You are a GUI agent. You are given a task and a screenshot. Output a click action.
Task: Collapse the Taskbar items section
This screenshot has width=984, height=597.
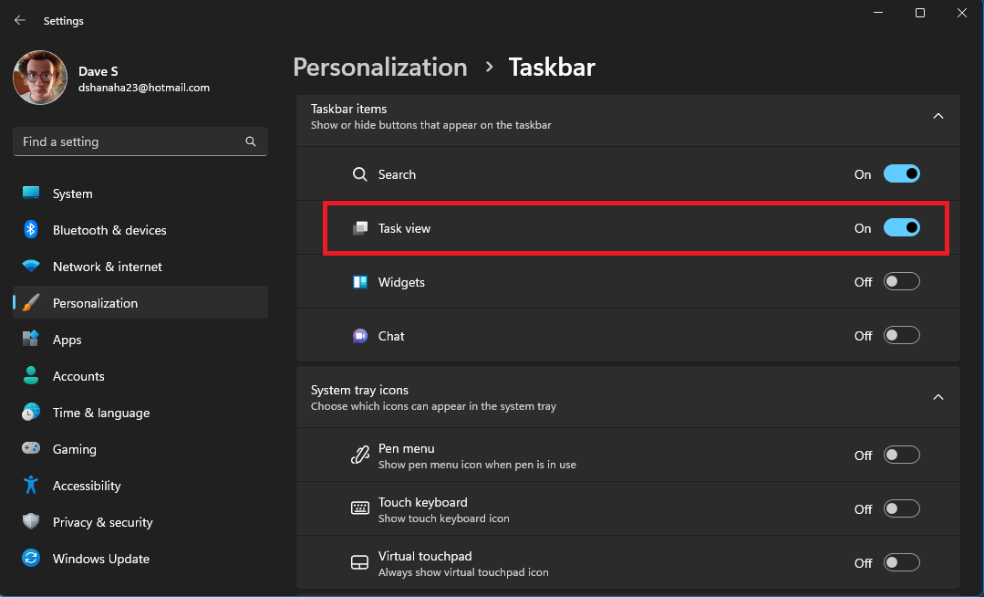937,117
